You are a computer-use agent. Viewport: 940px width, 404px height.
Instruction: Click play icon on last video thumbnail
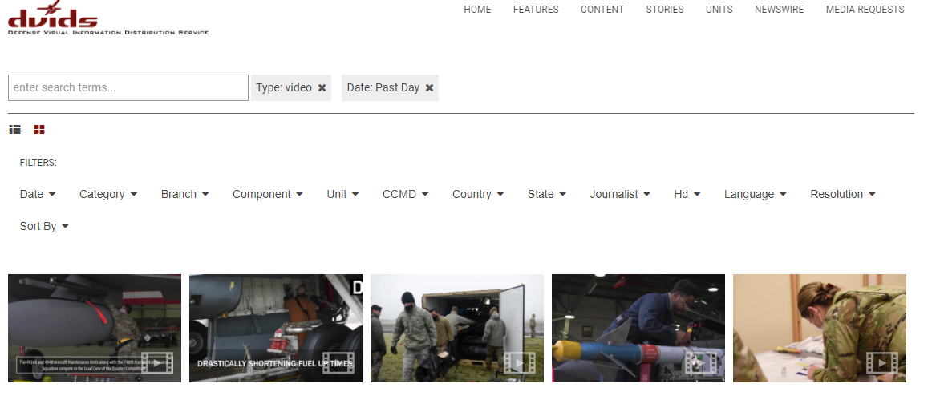[881, 363]
